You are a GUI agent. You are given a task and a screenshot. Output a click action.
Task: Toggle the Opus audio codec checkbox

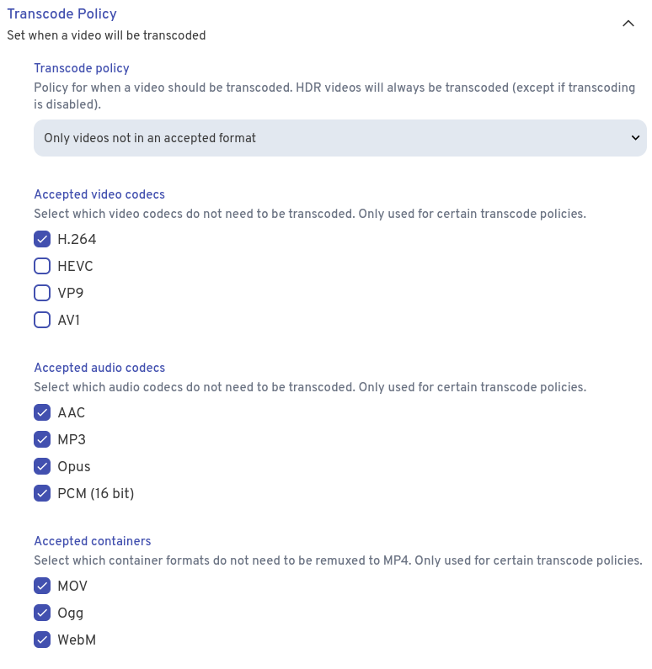point(42,467)
